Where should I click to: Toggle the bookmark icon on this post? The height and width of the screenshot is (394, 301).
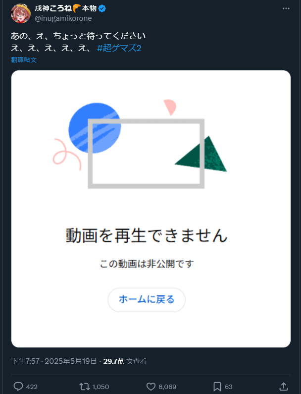[217, 387]
